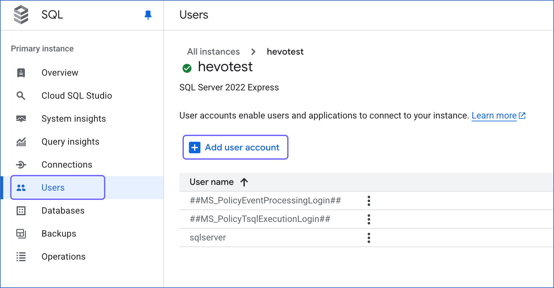
Task: Open the Backups section
Action: [59, 234]
